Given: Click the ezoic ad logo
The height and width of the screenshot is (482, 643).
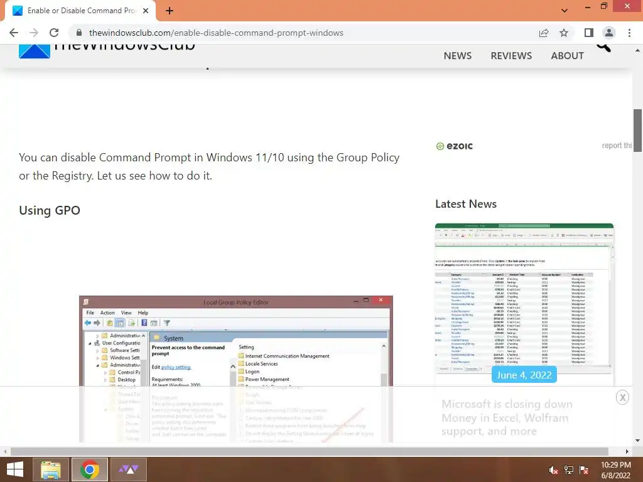Looking at the screenshot, I should pyautogui.click(x=454, y=146).
